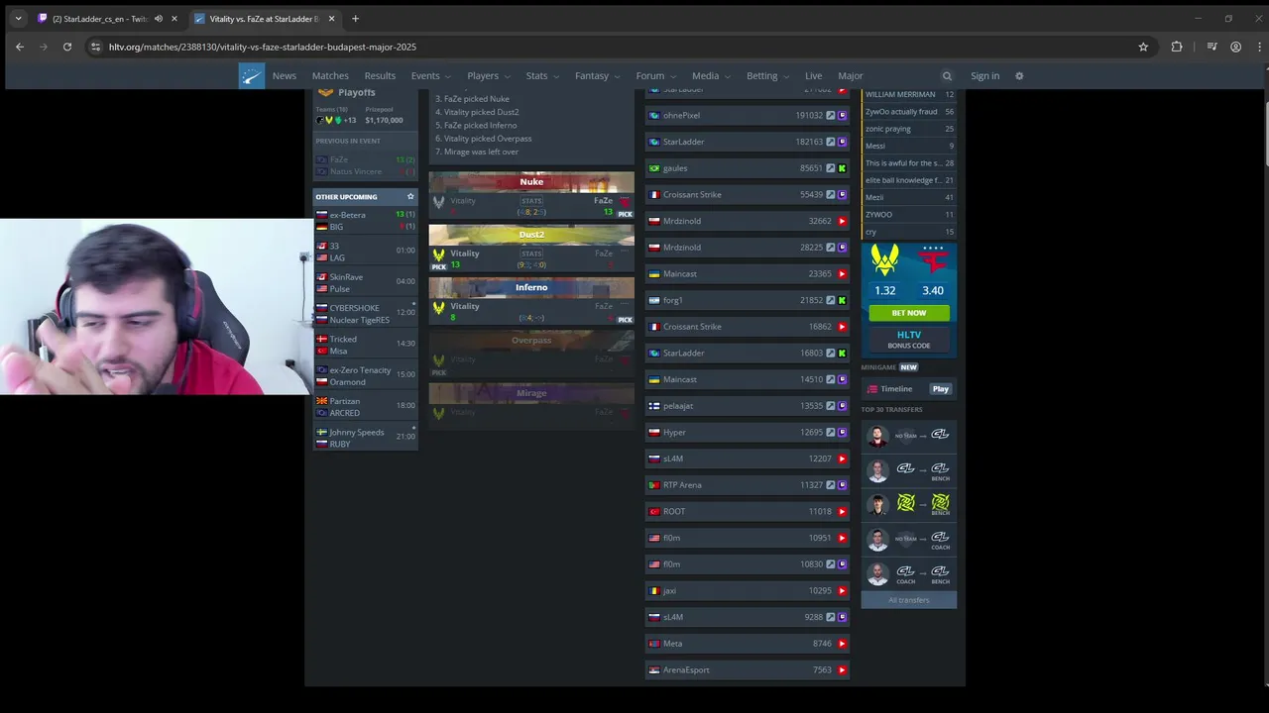Click FaZe logo in betting odds box
This screenshot has width=1269, height=713.
point(933,260)
